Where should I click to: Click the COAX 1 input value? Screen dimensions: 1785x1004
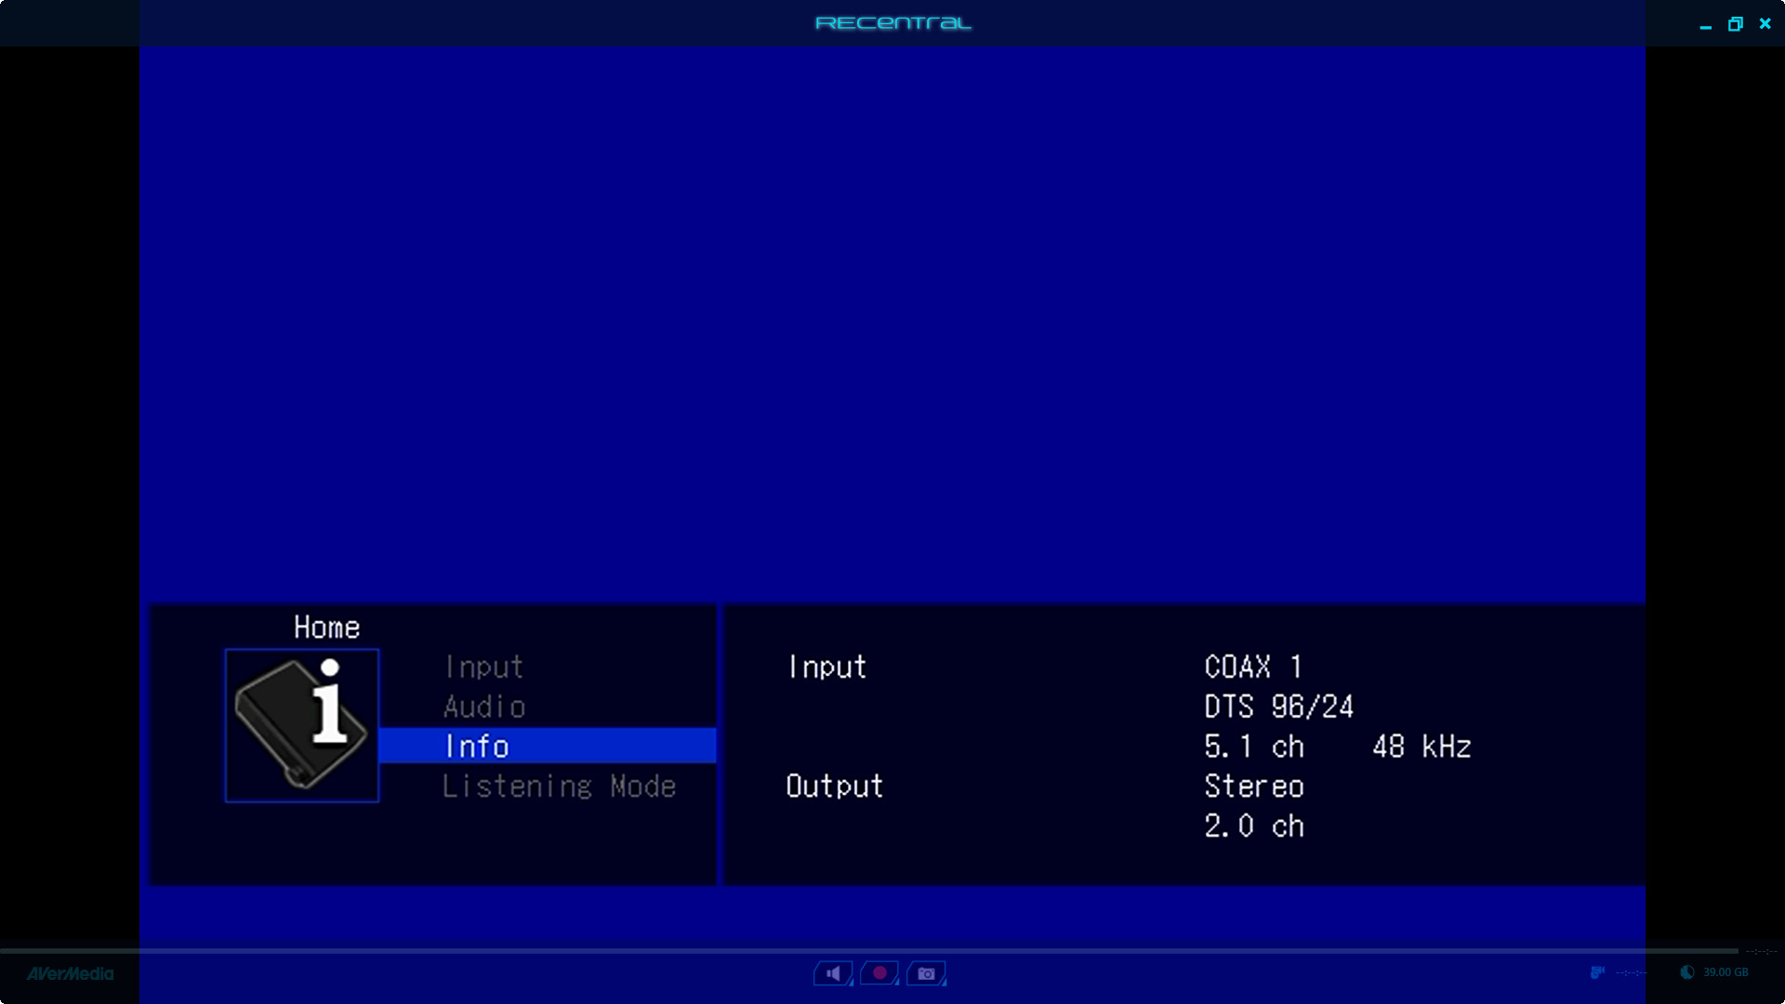pos(1252,667)
